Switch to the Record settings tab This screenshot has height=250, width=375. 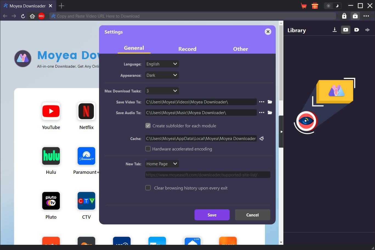pos(187,49)
